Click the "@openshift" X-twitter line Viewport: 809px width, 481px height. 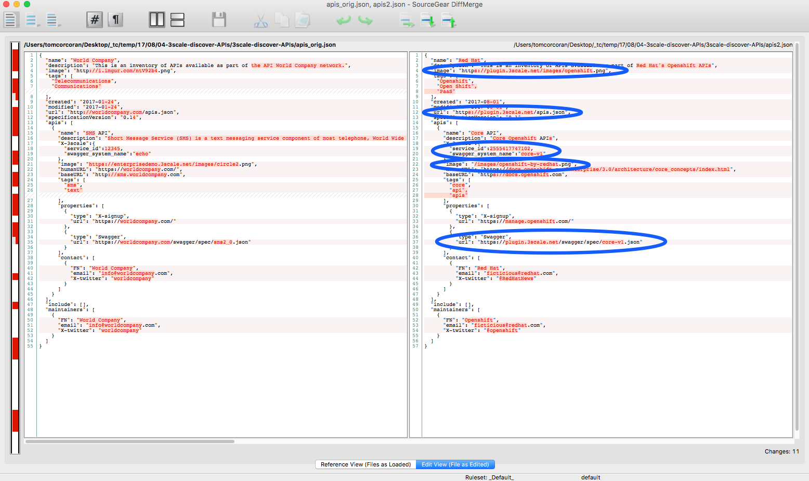[x=482, y=330]
